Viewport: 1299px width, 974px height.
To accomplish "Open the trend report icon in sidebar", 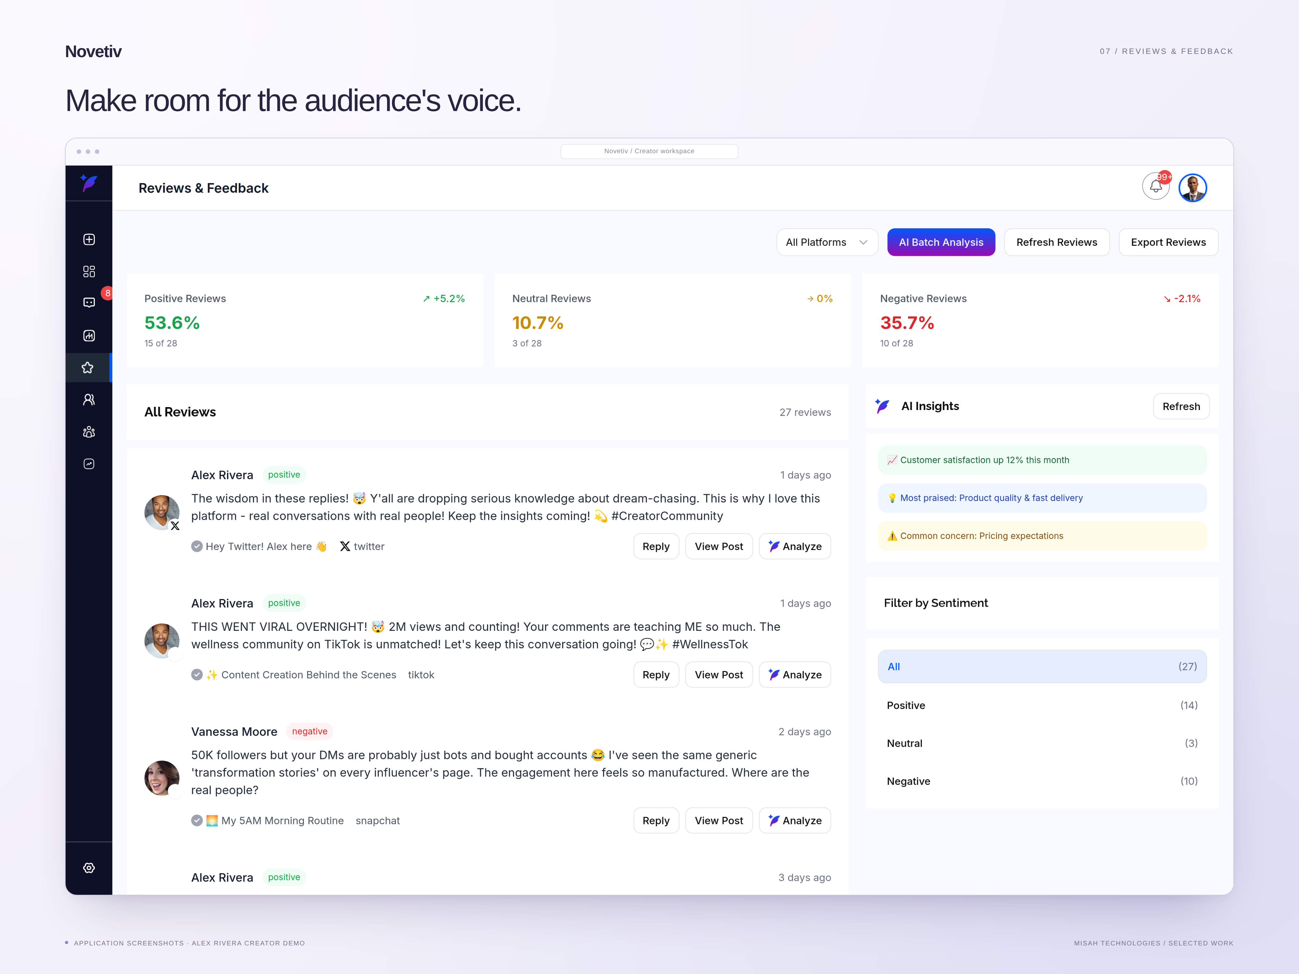I will 89,464.
